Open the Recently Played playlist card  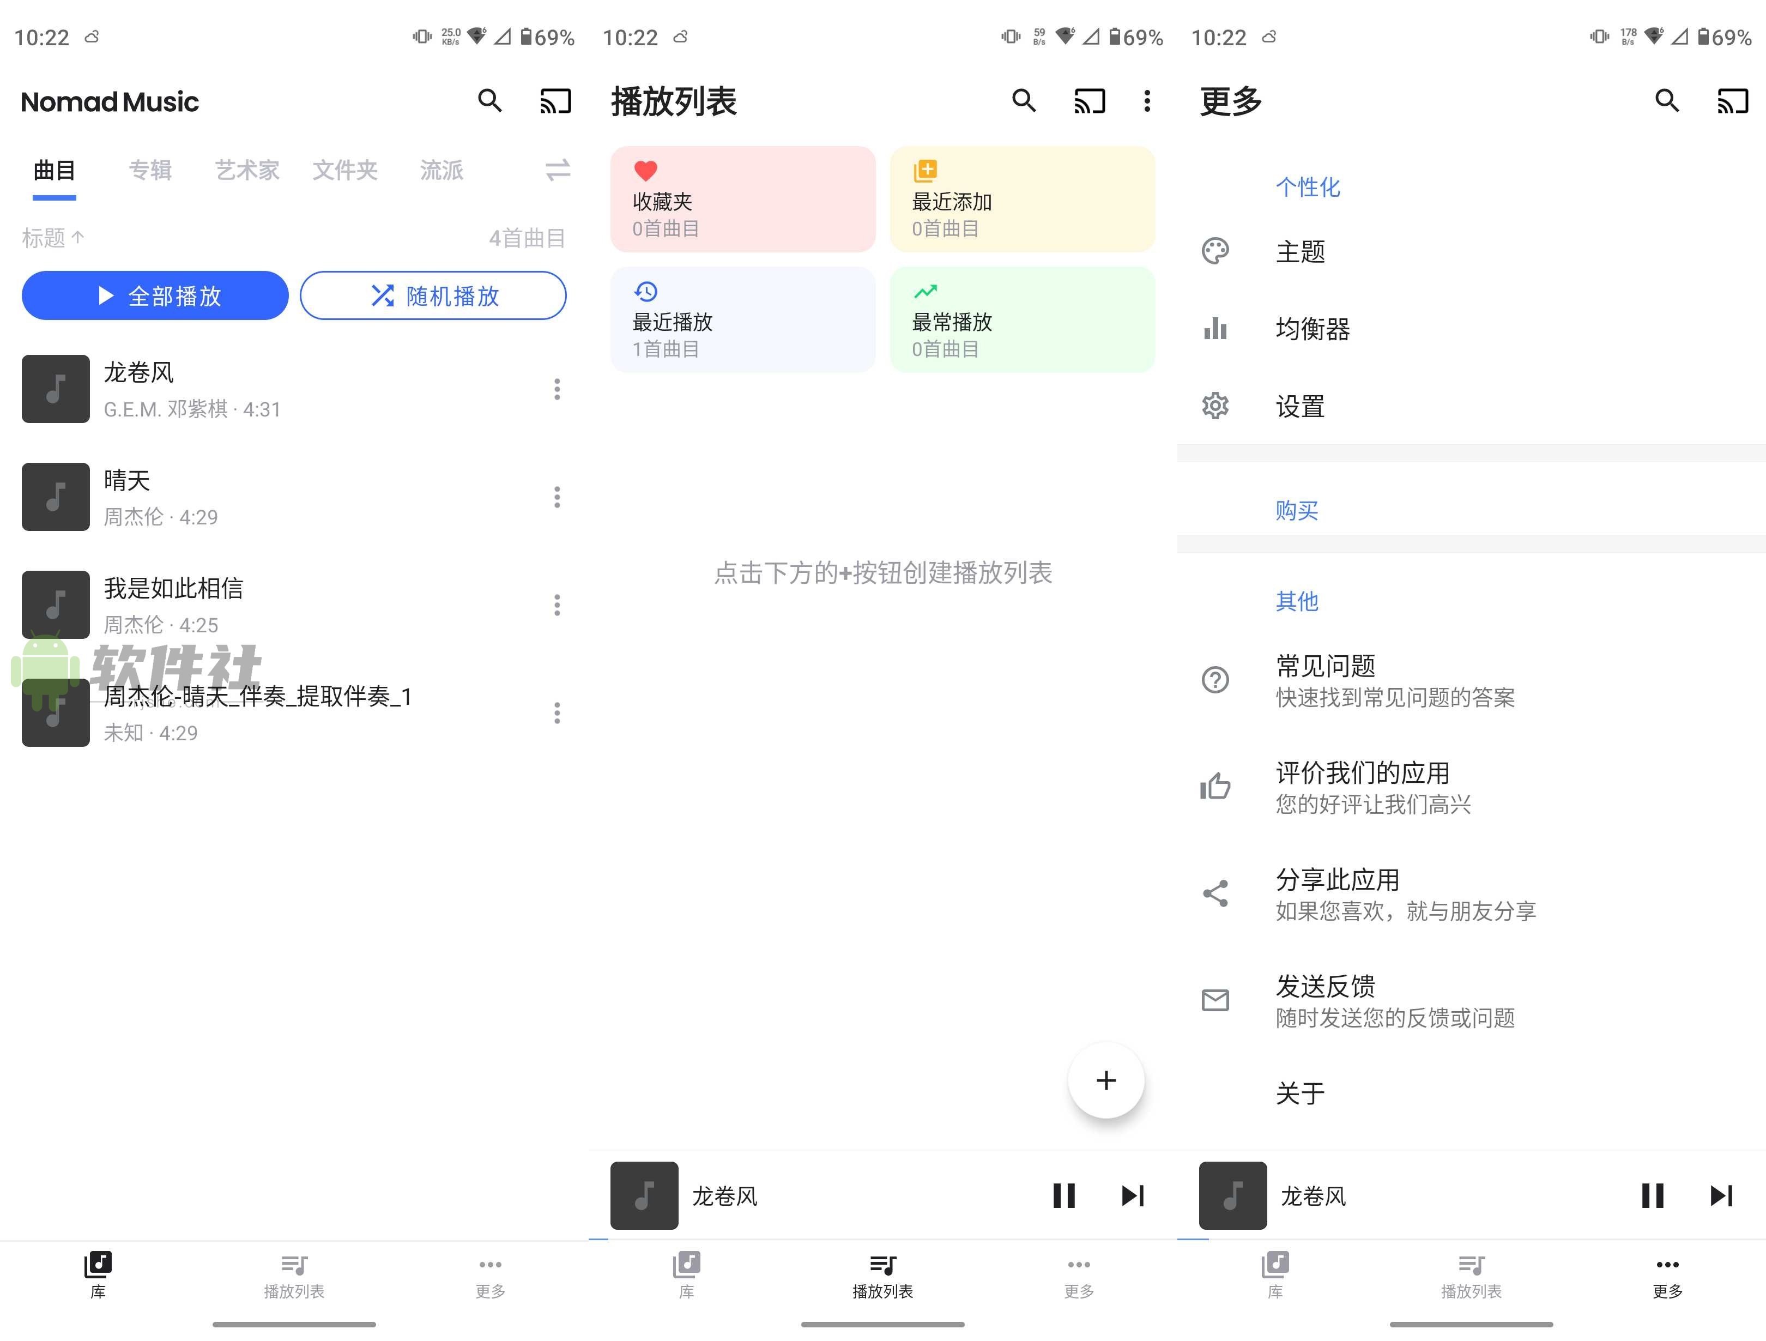742,319
